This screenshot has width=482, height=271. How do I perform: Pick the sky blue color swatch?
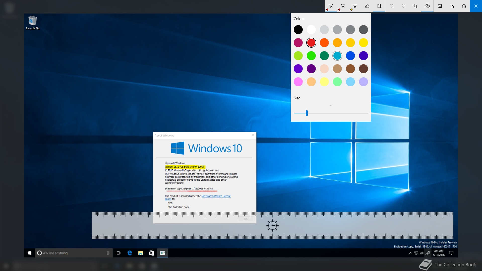point(350,82)
